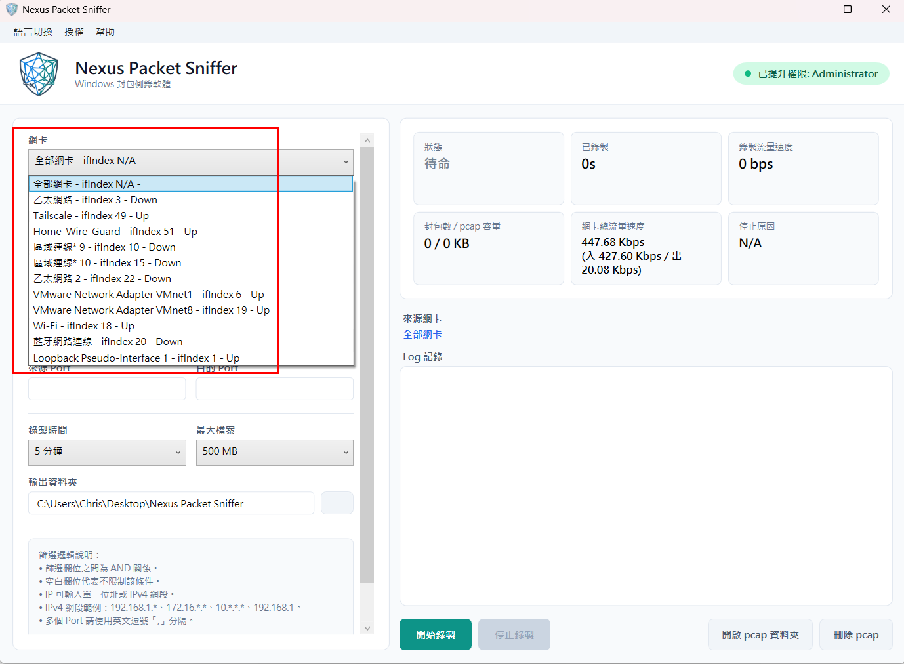Open the 最大檔案 500 MB dropdown

point(275,452)
